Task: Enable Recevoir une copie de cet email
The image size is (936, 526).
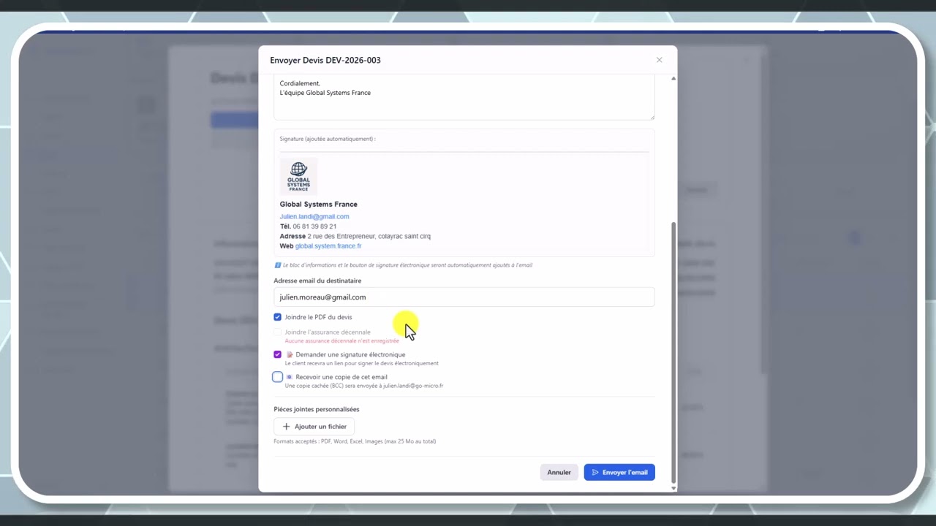Action: (x=277, y=377)
